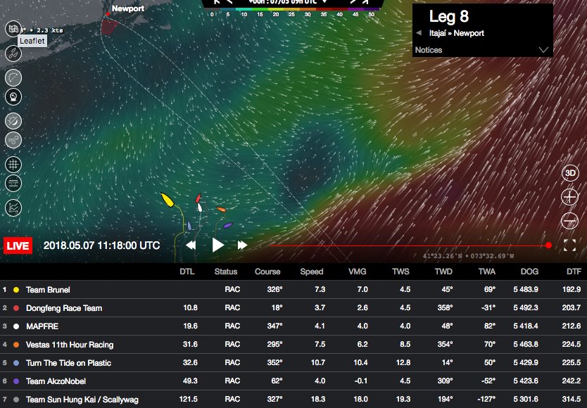Click the 2018.05.07 11:18:00 UTC timestamp
This screenshot has height=408, width=587.
click(101, 246)
